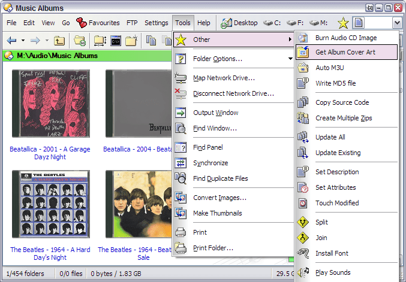The image size is (406, 282).
Task: Switch to drive M:
Action: point(318,23)
